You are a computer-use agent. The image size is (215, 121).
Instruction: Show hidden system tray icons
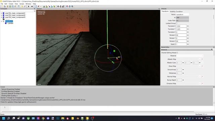(x=176, y=118)
